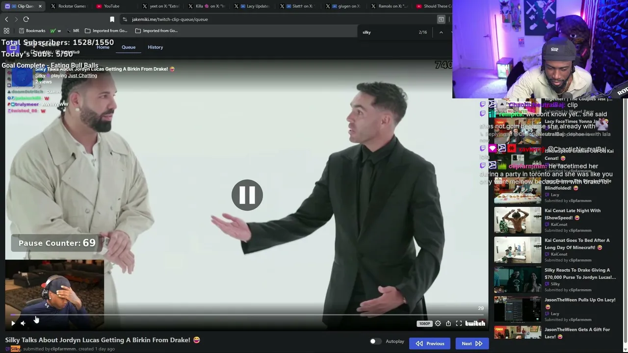The width and height of the screenshot is (628, 353).
Task: Share the clip via the share icon
Action: 448,324
